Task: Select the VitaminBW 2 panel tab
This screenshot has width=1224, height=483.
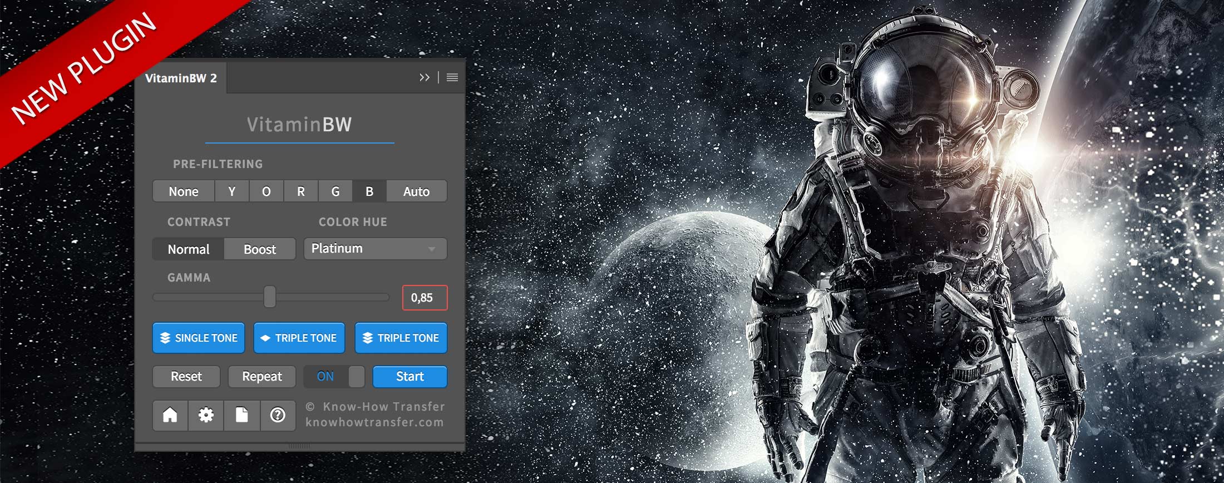Action: tap(181, 78)
